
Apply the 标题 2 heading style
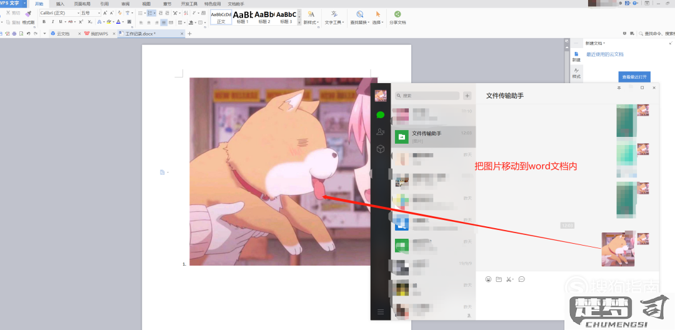264,17
